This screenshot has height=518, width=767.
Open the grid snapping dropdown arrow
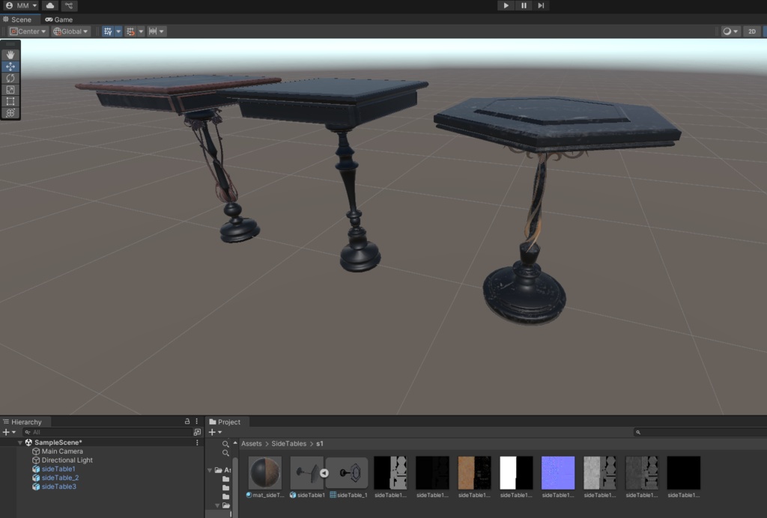tap(141, 31)
